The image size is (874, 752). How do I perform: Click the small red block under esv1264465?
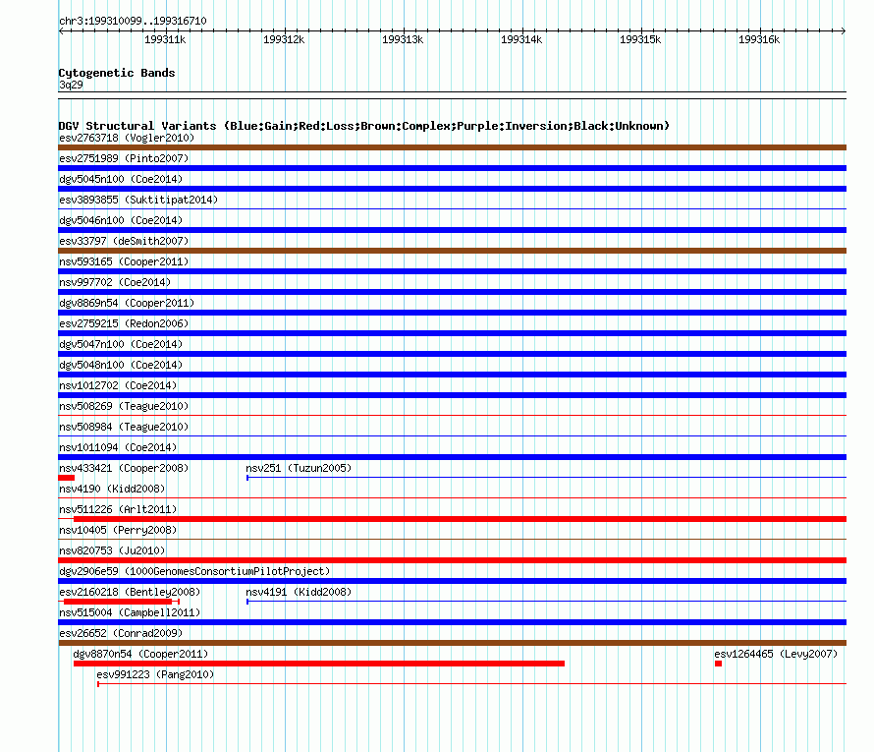[x=718, y=664]
